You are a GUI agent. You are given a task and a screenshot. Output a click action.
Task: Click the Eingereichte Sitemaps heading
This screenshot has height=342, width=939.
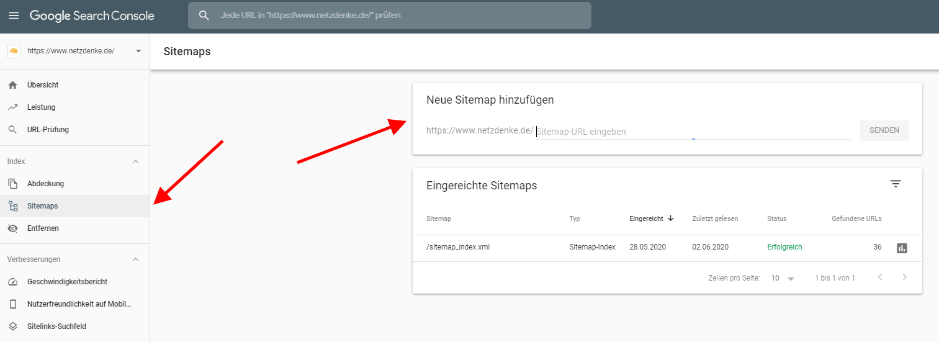click(482, 185)
